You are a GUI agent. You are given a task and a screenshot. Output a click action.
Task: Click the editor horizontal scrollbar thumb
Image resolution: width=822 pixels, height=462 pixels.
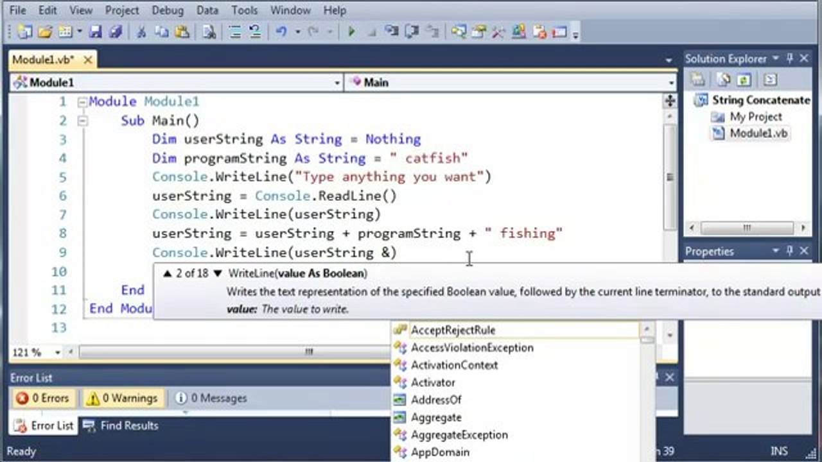309,352
